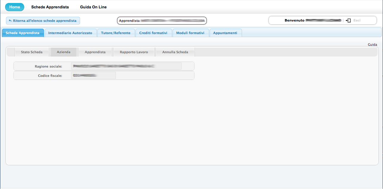Click the Home button

(x=15, y=7)
